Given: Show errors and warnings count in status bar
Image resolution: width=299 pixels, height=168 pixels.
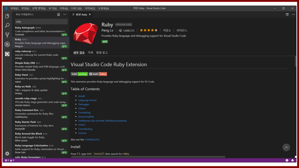Looking at the screenshot, I should pos(9,160).
